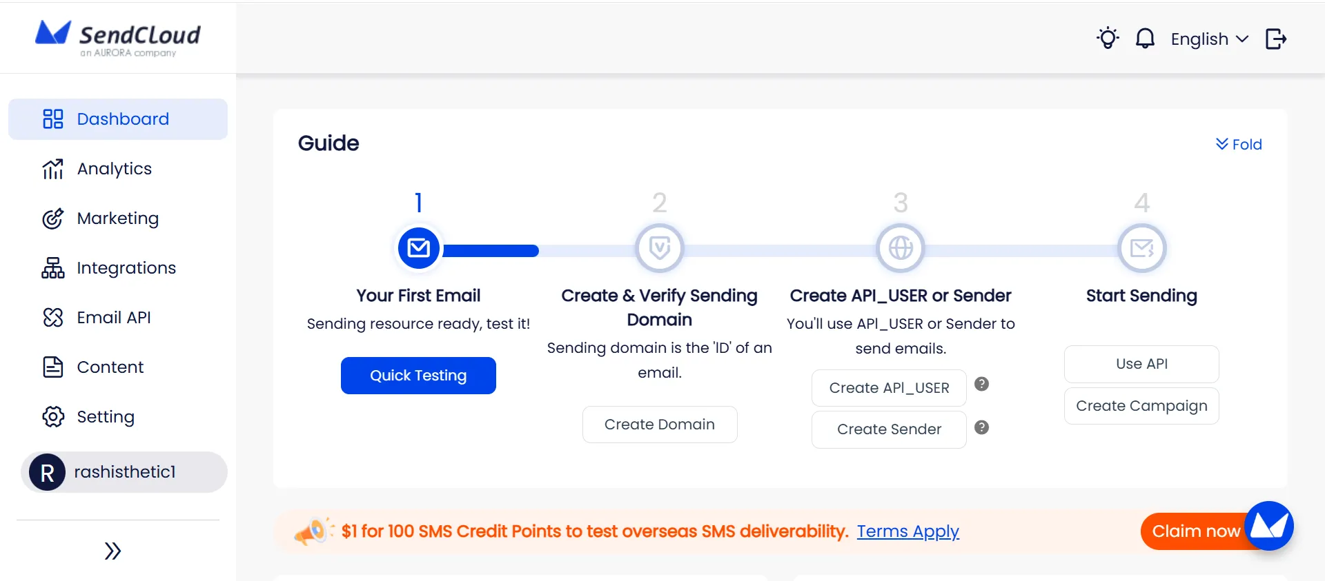Open the Content section
The height and width of the screenshot is (581, 1325).
tap(110, 367)
